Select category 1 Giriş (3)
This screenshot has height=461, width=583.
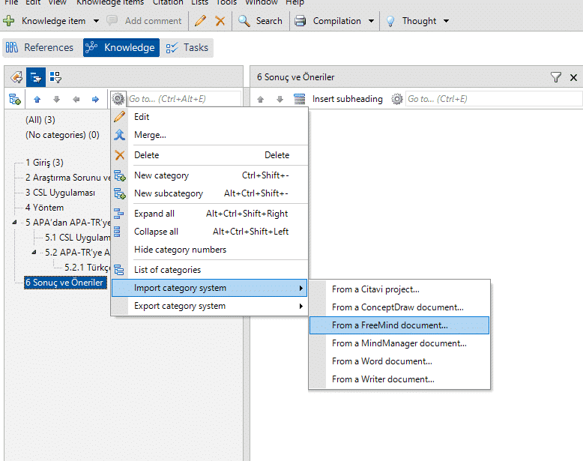[x=44, y=163]
